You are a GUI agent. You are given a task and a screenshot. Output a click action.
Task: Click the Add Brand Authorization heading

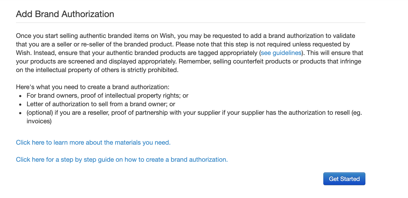pyautogui.click(x=65, y=14)
